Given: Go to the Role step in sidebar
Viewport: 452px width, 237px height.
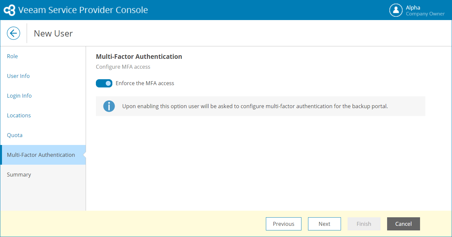Looking at the screenshot, I should pos(13,56).
